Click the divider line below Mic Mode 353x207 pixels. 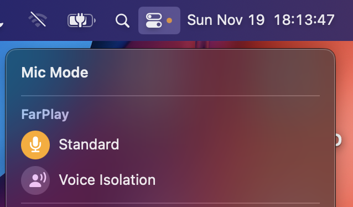coord(170,96)
